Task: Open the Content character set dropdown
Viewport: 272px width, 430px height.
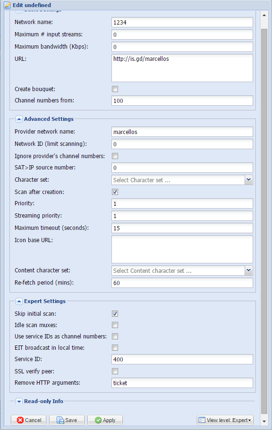Action: [249, 270]
